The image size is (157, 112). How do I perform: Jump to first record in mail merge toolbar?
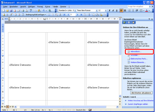tap(64, 15)
